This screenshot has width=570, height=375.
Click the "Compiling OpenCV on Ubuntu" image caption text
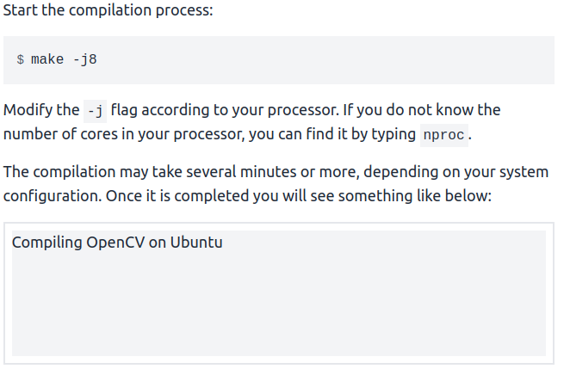pos(117,243)
